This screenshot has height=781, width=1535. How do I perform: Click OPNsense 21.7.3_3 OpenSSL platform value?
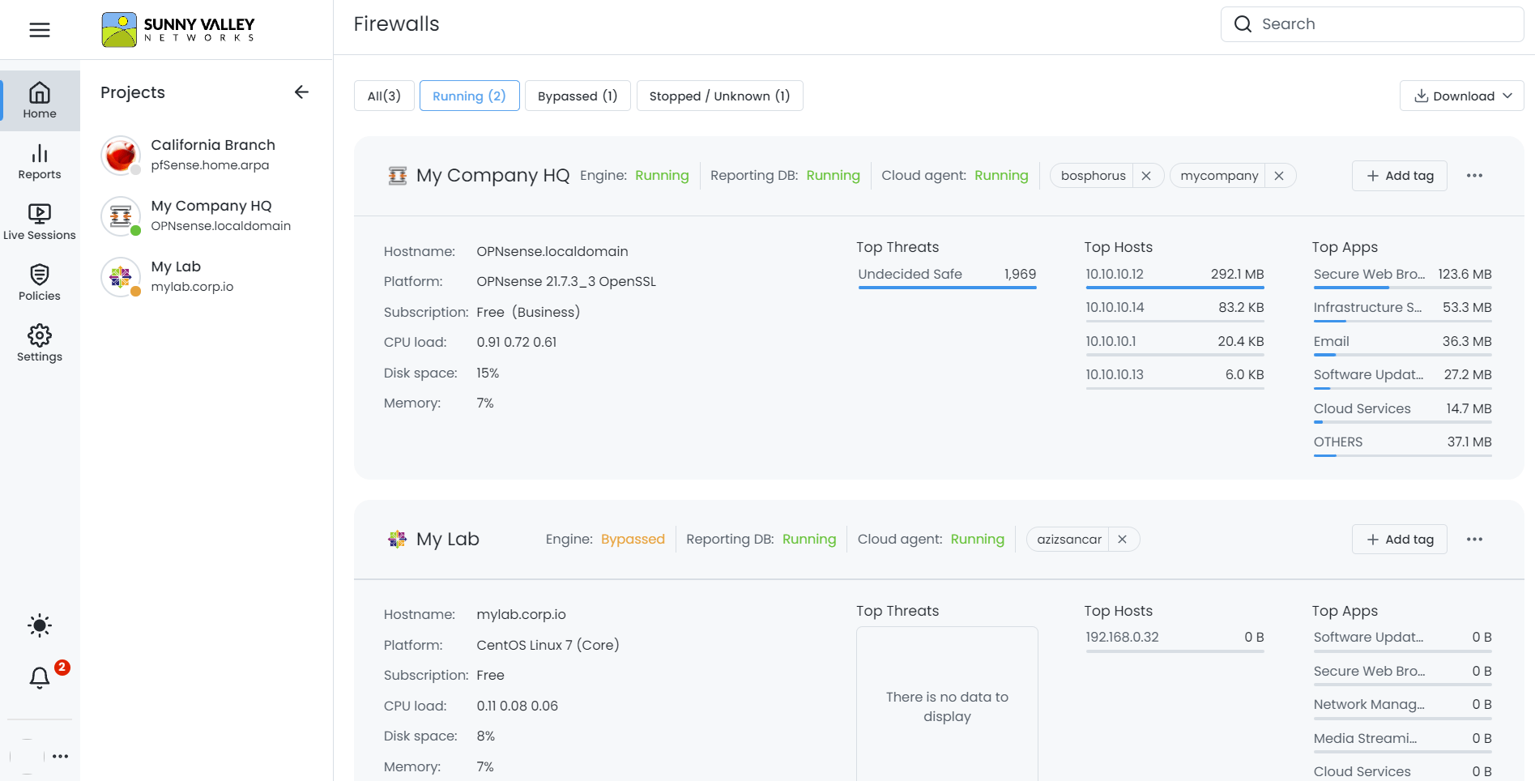(566, 282)
